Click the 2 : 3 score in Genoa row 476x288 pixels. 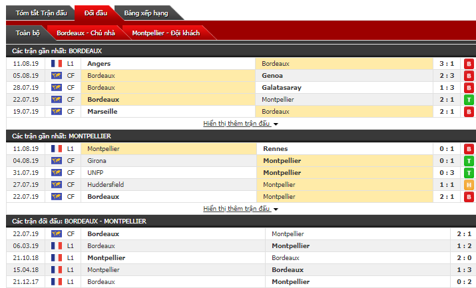coord(447,75)
